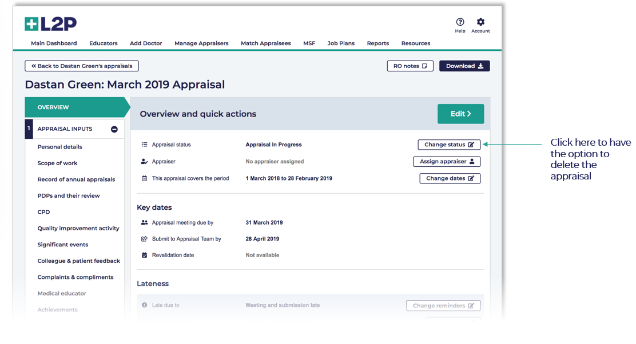The width and height of the screenshot is (636, 344).
Task: Click the Edit button
Action: pos(460,114)
